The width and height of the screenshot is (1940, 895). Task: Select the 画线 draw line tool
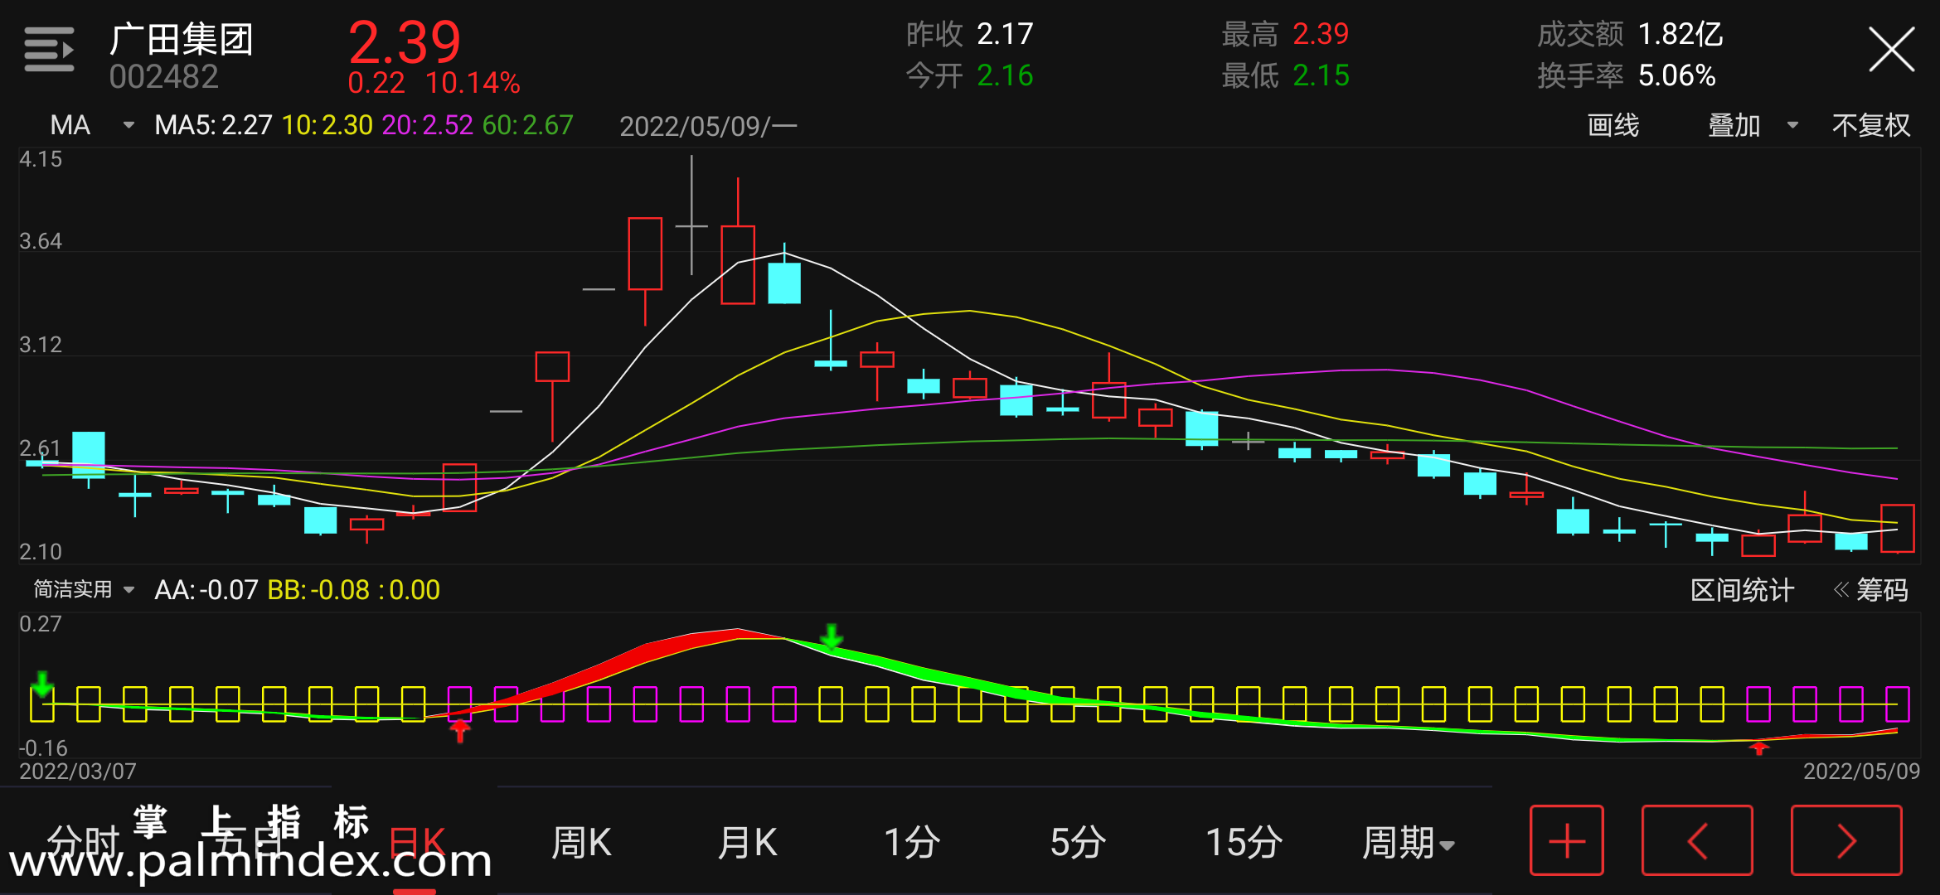pos(1613,125)
